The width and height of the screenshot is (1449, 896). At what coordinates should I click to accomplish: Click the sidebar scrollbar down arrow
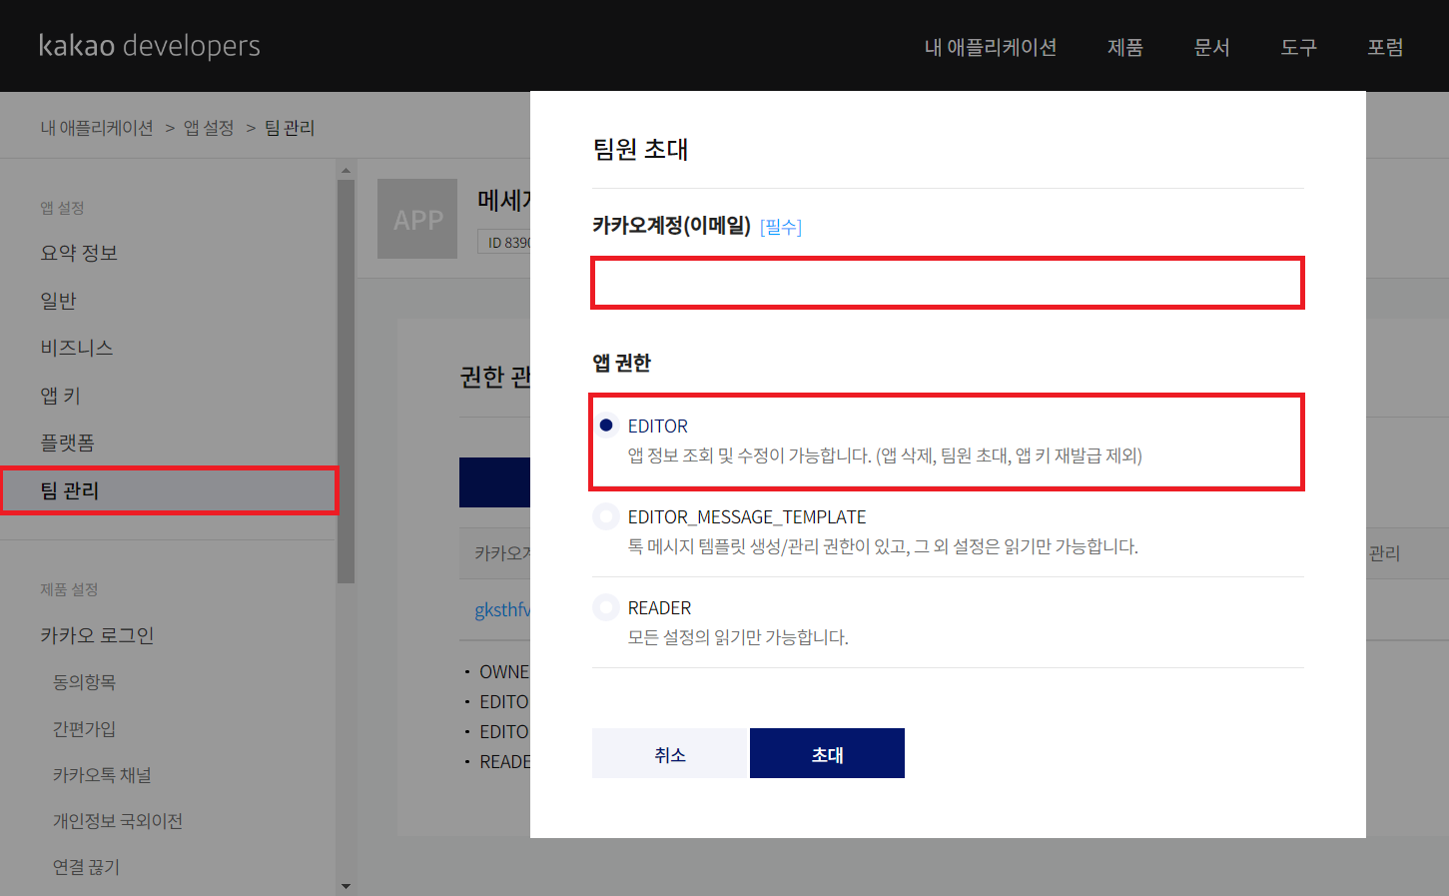pos(346,886)
